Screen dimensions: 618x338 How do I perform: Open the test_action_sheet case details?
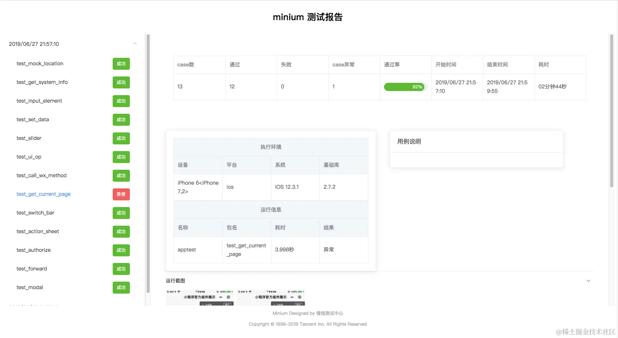(x=37, y=231)
